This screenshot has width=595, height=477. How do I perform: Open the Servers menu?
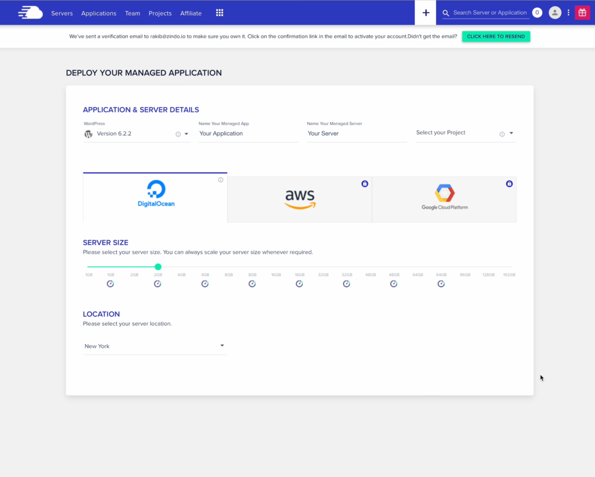(x=62, y=13)
